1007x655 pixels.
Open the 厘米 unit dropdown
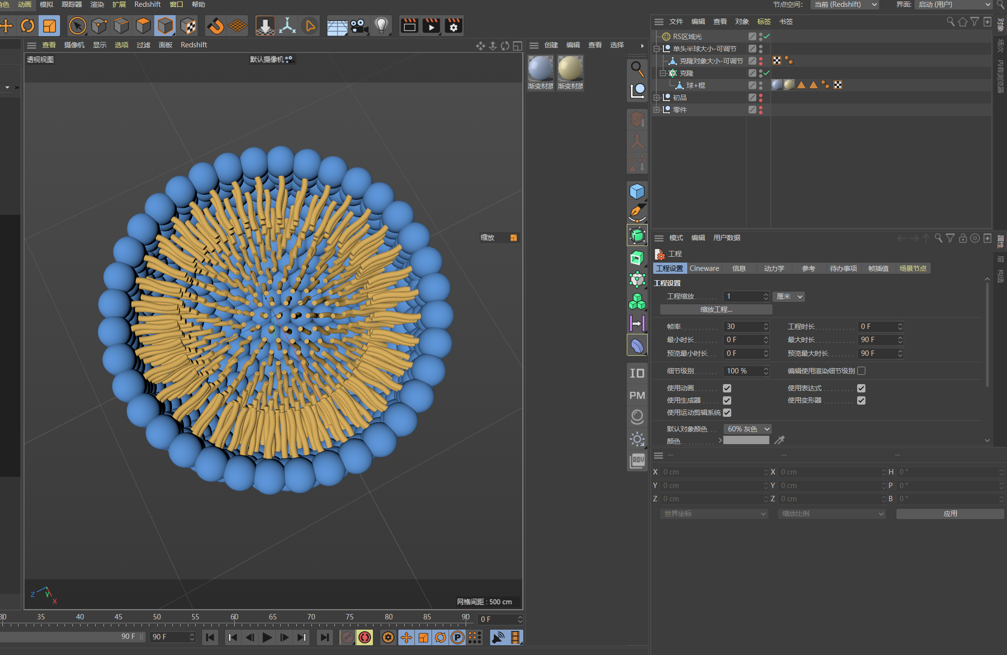point(789,297)
